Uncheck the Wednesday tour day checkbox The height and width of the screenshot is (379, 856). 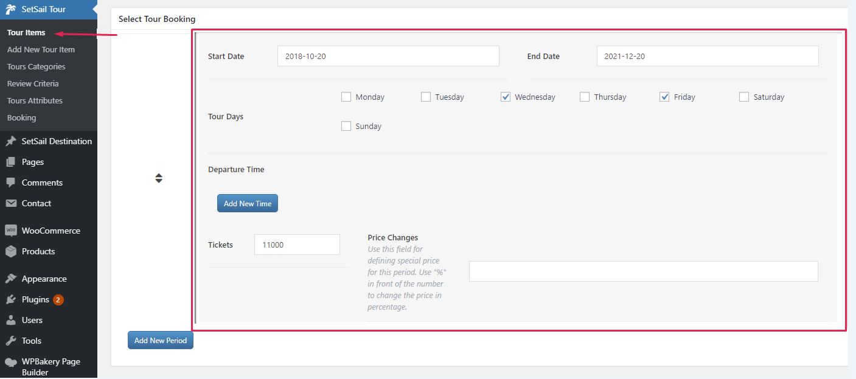[506, 97]
